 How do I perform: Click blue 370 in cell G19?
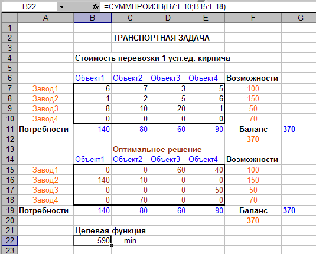pos(289,210)
